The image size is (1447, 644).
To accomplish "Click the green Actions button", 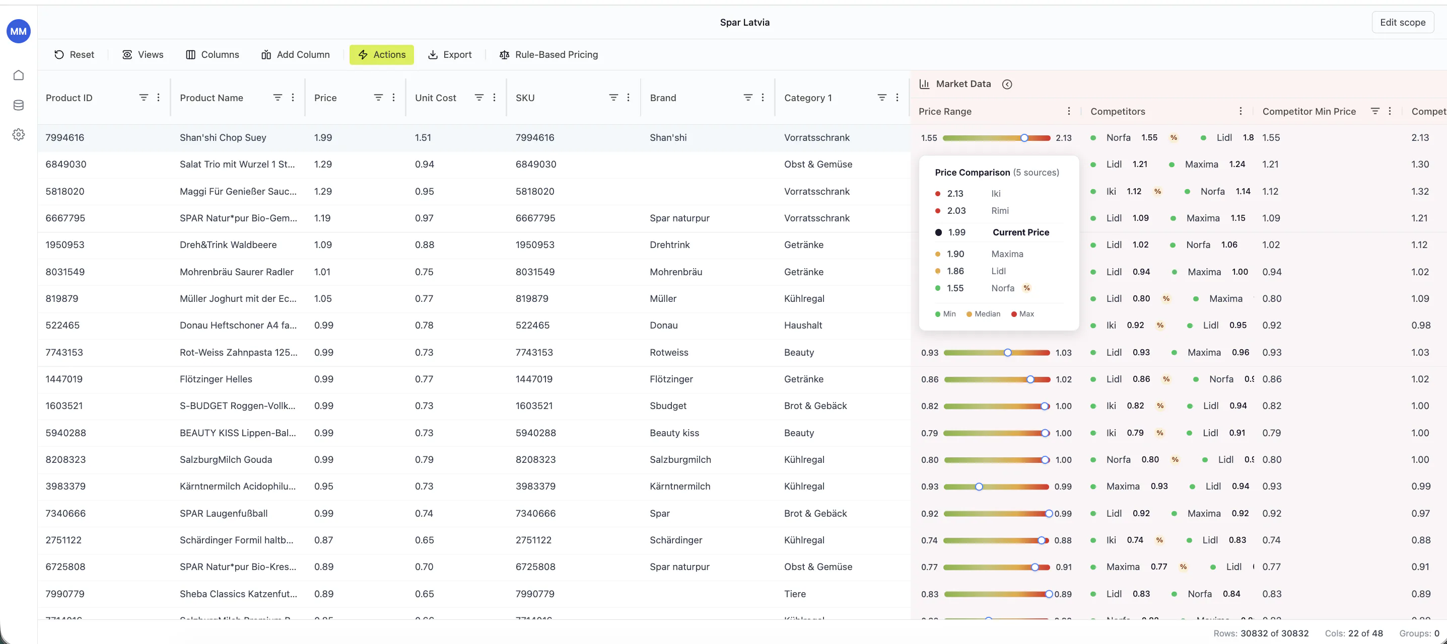I will (381, 54).
